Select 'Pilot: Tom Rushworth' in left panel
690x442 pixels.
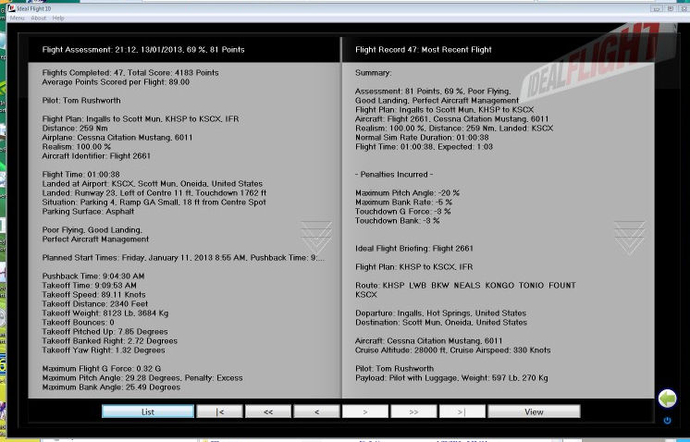[81, 100]
